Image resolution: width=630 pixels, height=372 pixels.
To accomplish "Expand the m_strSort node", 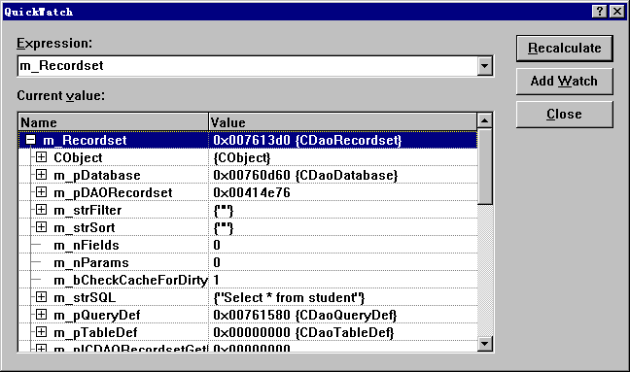I will click(41, 227).
